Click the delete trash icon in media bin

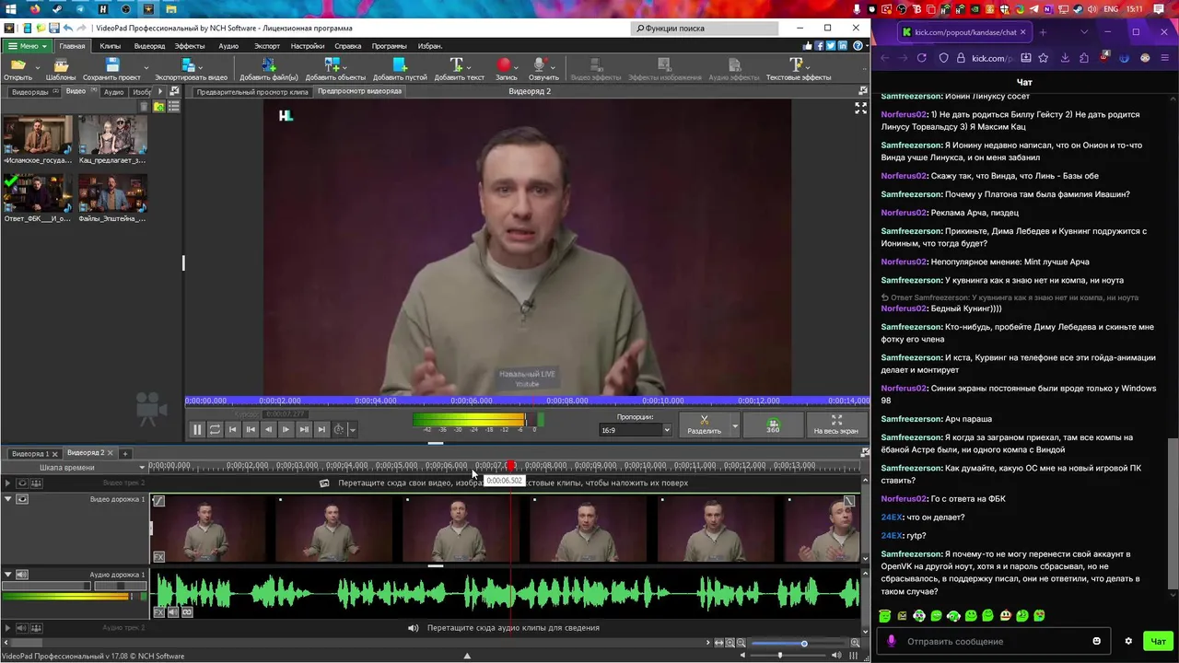[144, 107]
